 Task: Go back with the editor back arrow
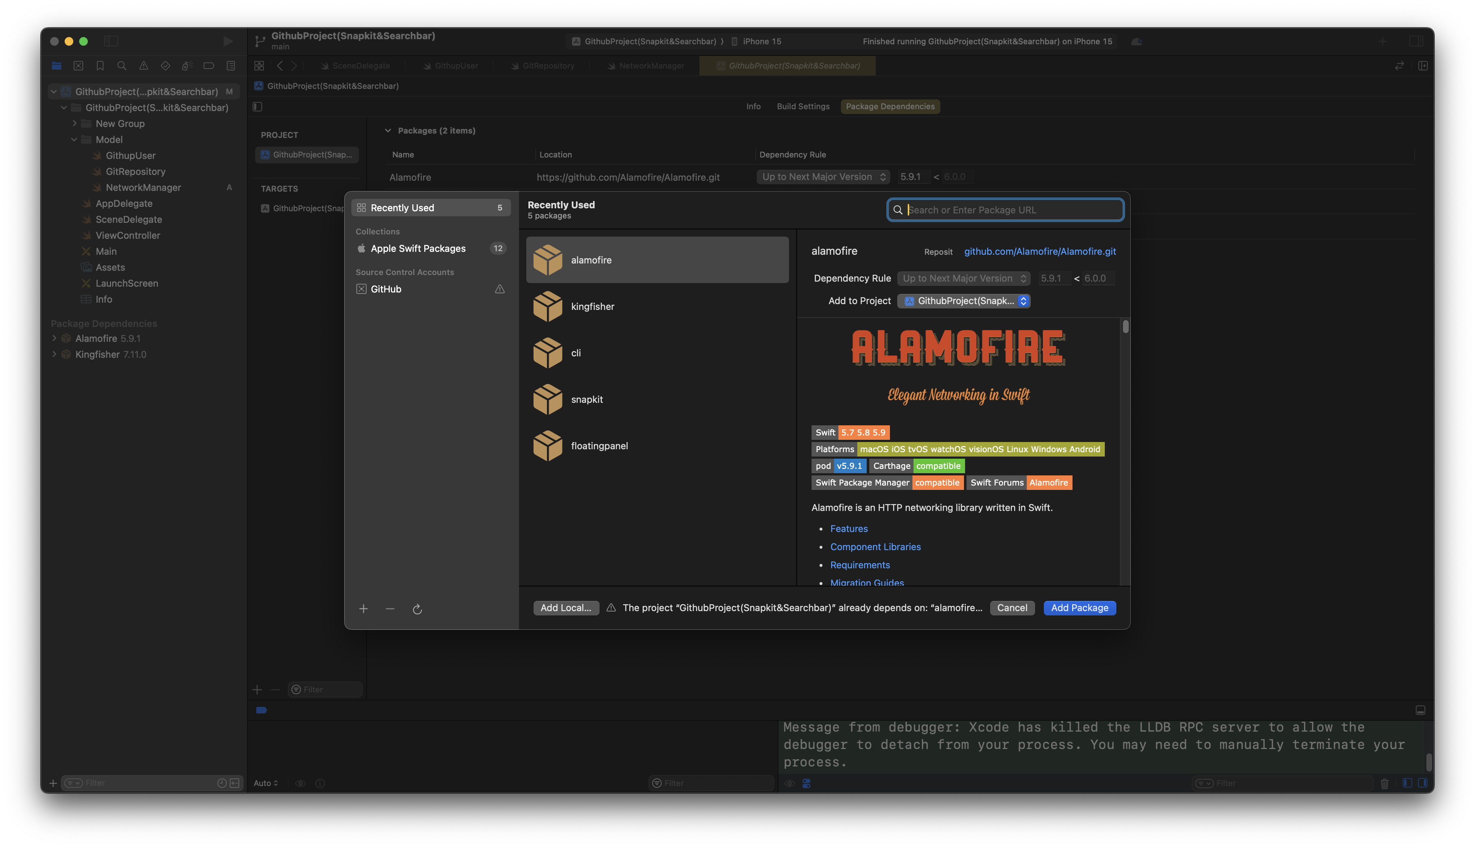coord(280,66)
